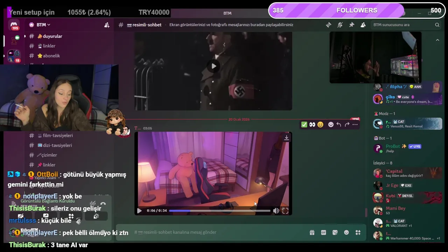Open the emoji picker in message bar

(346, 232)
